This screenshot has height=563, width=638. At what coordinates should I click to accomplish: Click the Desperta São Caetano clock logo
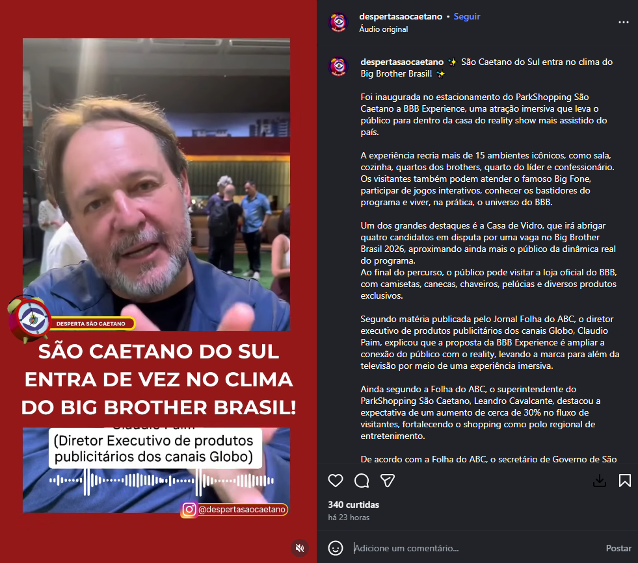point(29,319)
